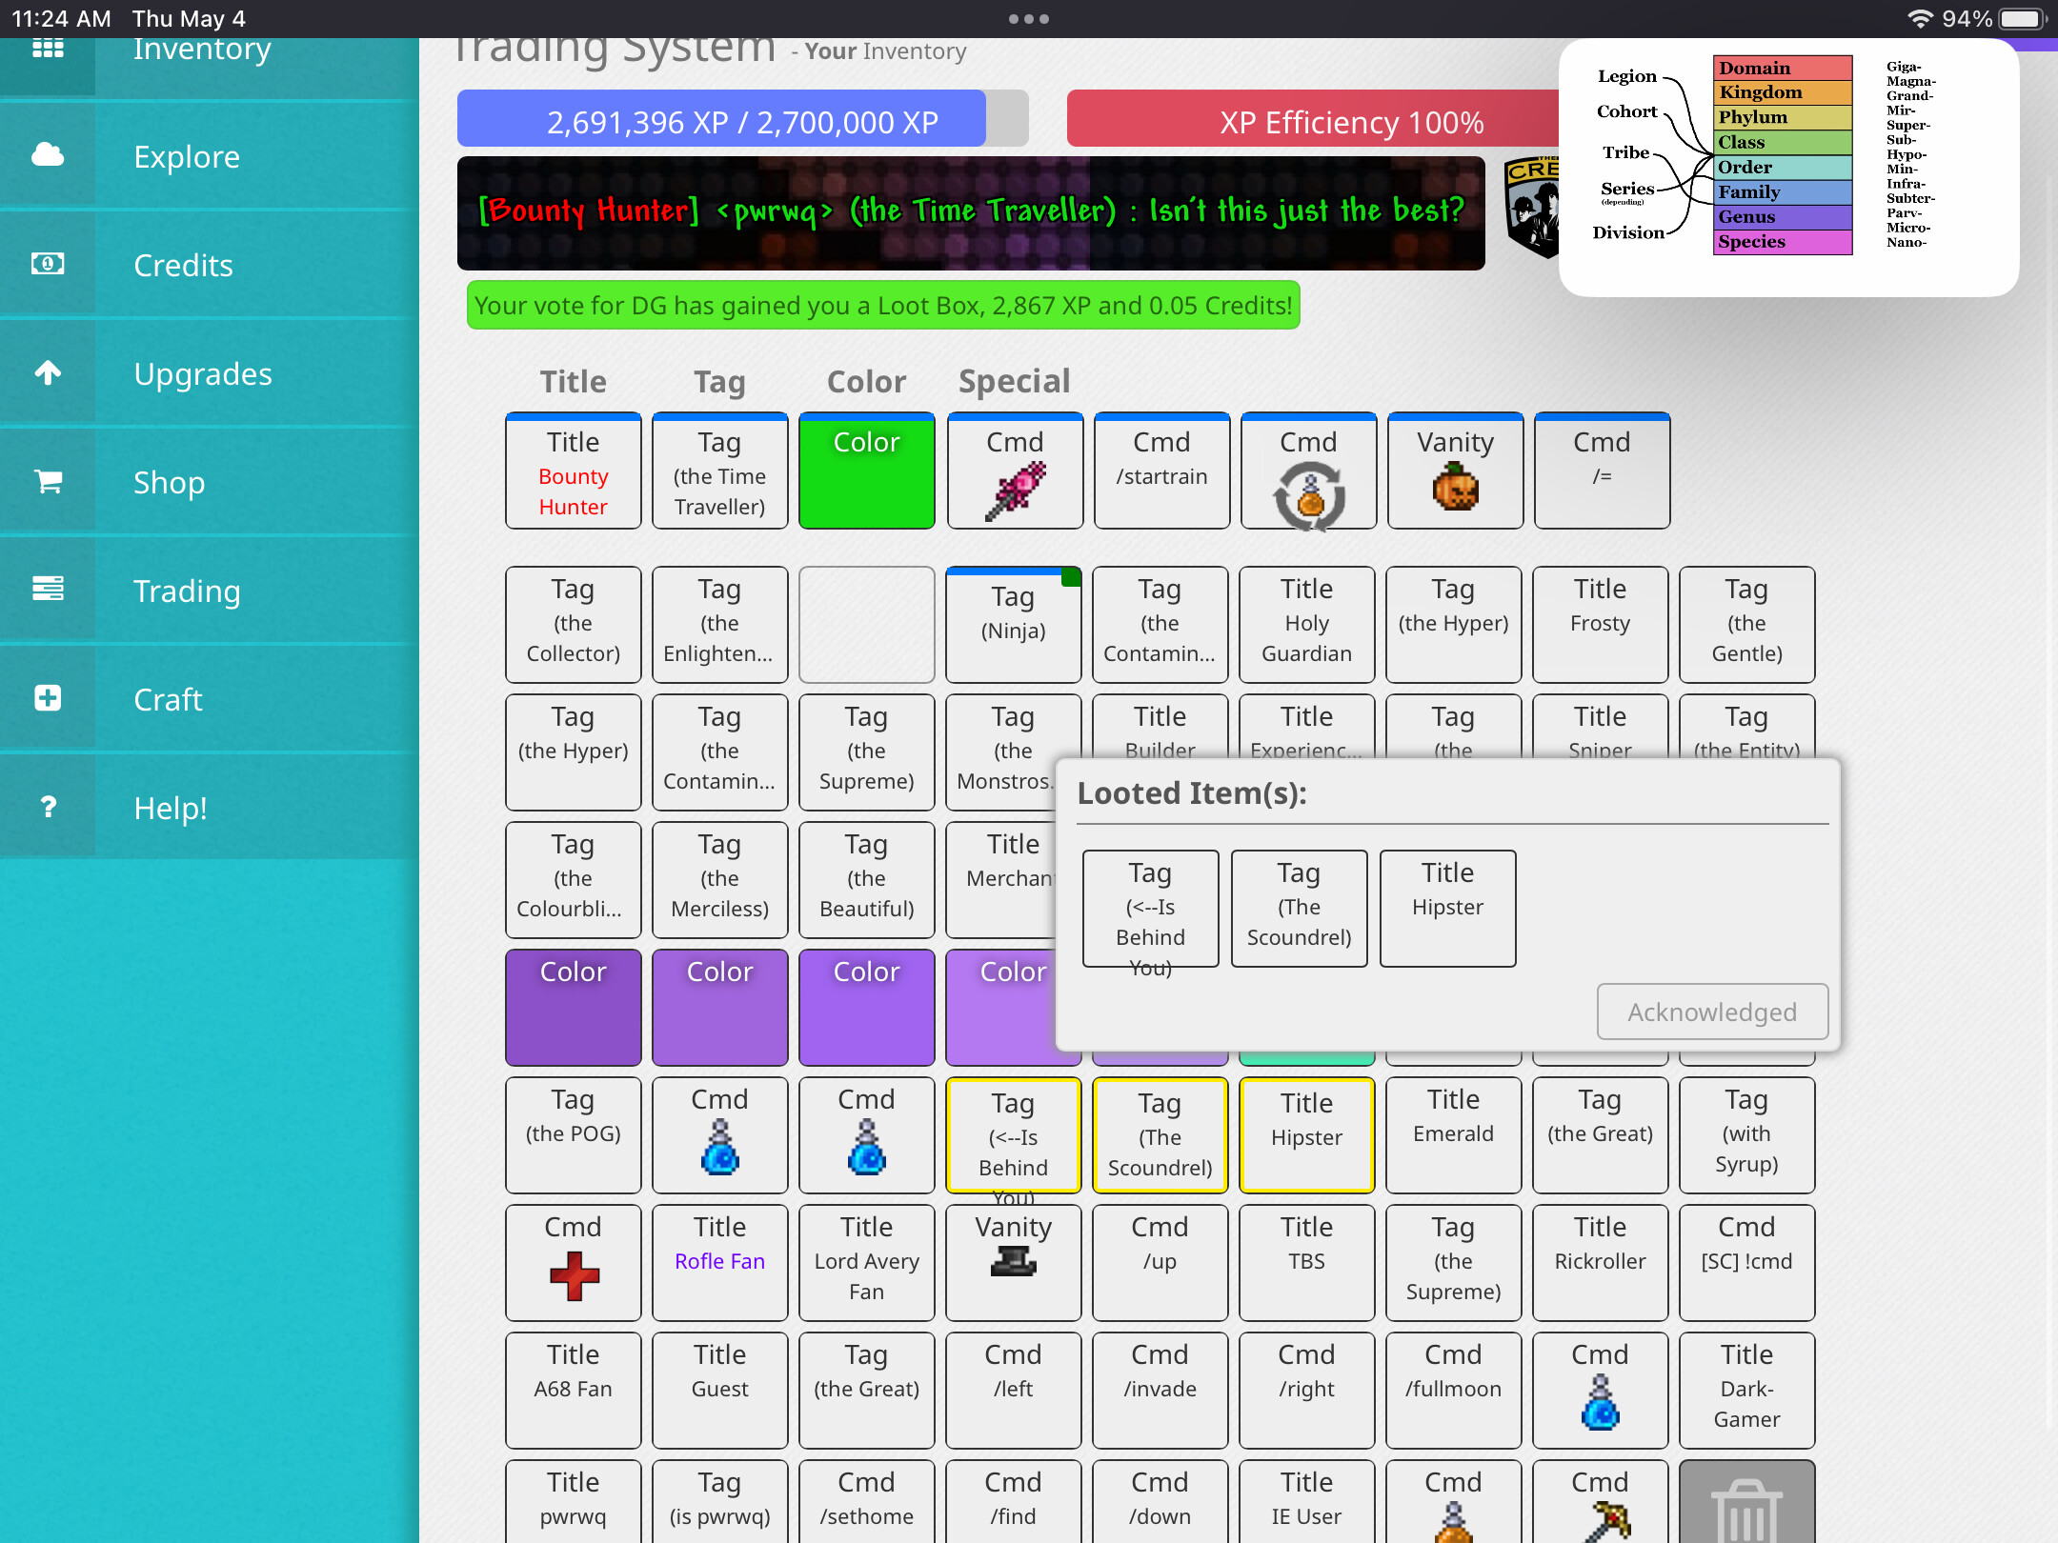Viewport: 2058px width, 1543px height.
Task: Open the Explore cloud icon
Action: (x=48, y=155)
